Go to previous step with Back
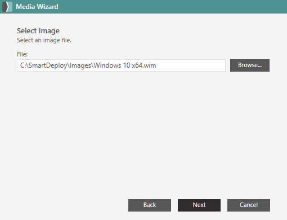287x220 pixels. click(150, 205)
